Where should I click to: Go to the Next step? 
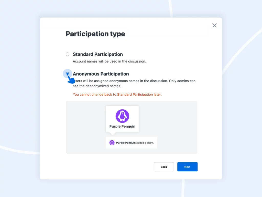point(187,167)
